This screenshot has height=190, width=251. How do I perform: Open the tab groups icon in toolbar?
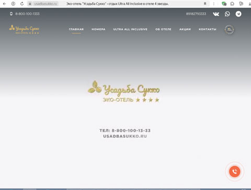[241, 4]
